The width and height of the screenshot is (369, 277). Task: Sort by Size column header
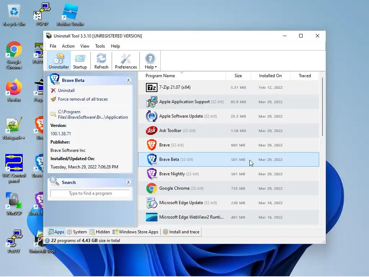coord(238,76)
